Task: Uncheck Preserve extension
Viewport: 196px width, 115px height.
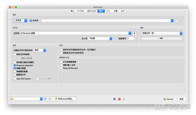Action: click(x=15, y=65)
